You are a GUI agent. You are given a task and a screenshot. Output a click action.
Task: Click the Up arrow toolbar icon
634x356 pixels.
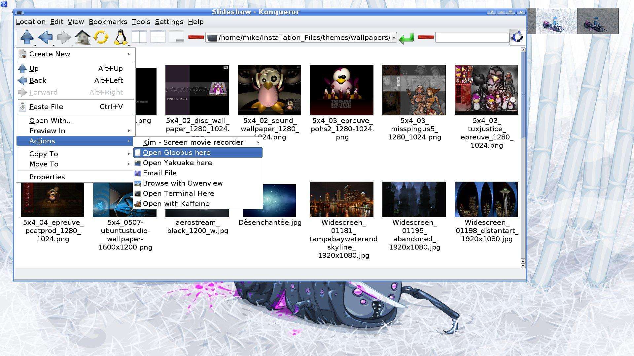[27, 37]
